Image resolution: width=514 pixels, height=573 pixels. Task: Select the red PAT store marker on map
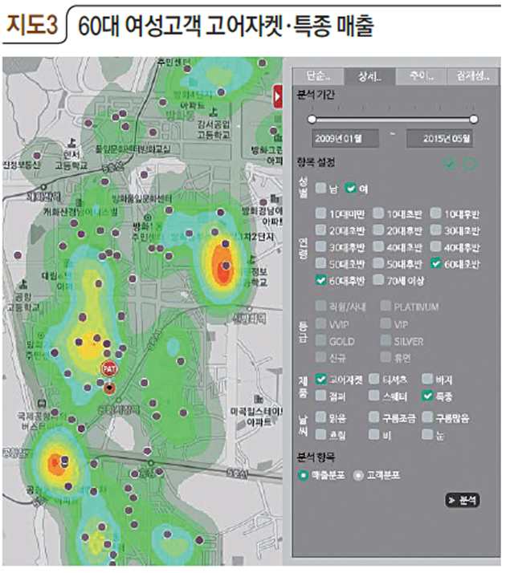109,369
